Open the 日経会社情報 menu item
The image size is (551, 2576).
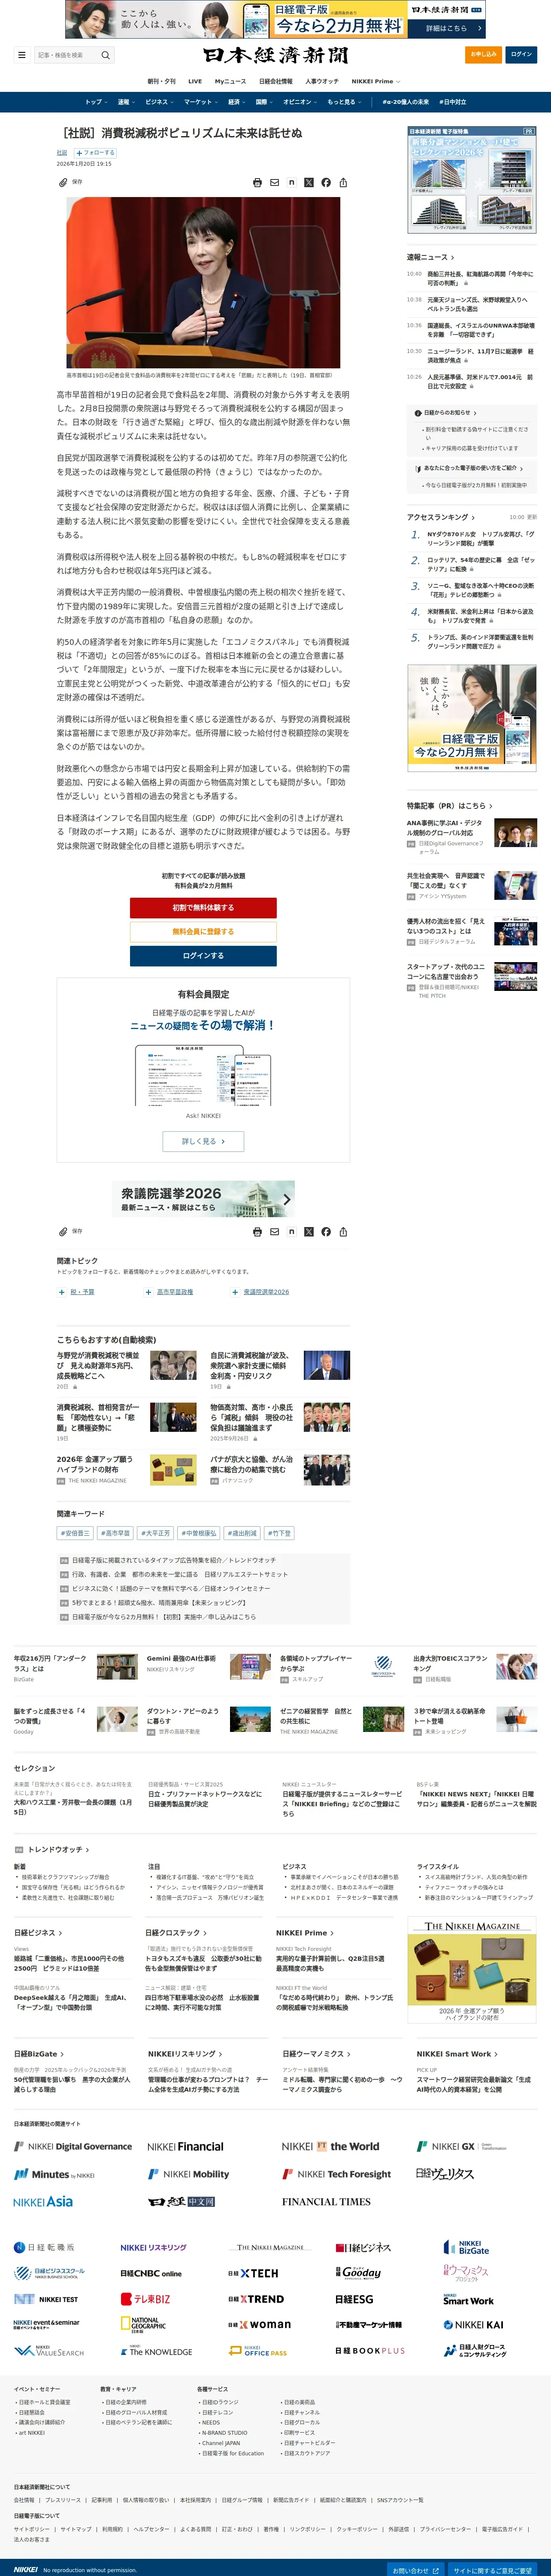(x=276, y=81)
